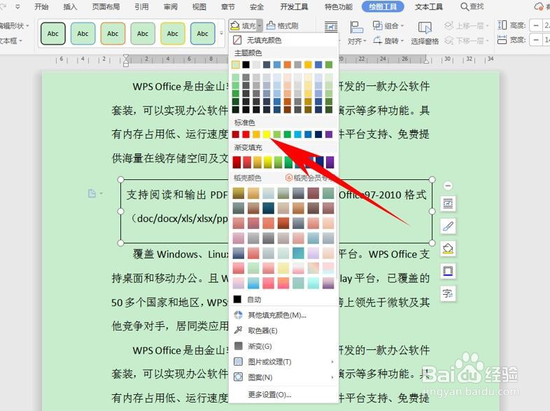Switch to the 页面布局 tab
This screenshot has width=550, height=411.
point(106,6)
